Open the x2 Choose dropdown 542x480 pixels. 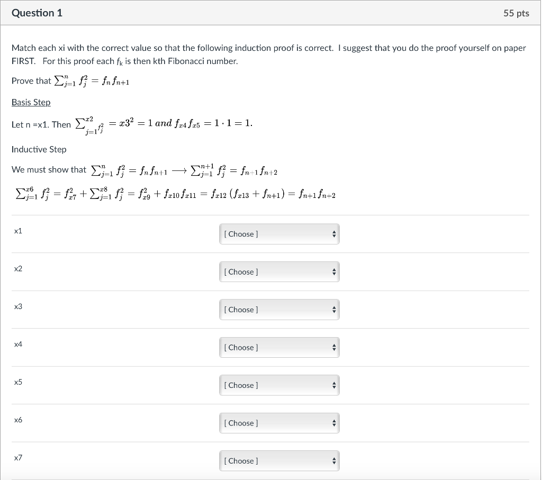279,272
